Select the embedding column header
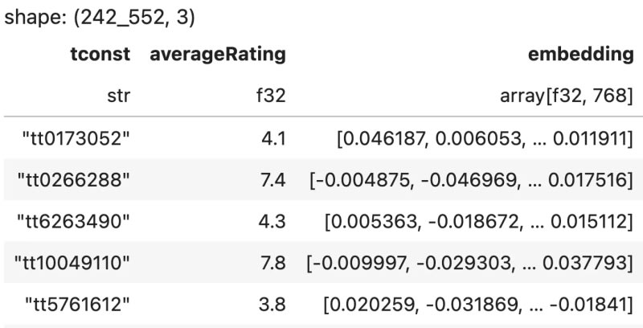Screen dimensions: 643x328 click(x=580, y=55)
